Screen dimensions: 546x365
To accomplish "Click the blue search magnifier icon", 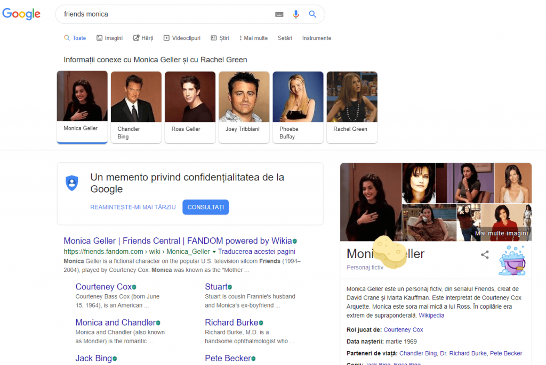I will click(312, 14).
